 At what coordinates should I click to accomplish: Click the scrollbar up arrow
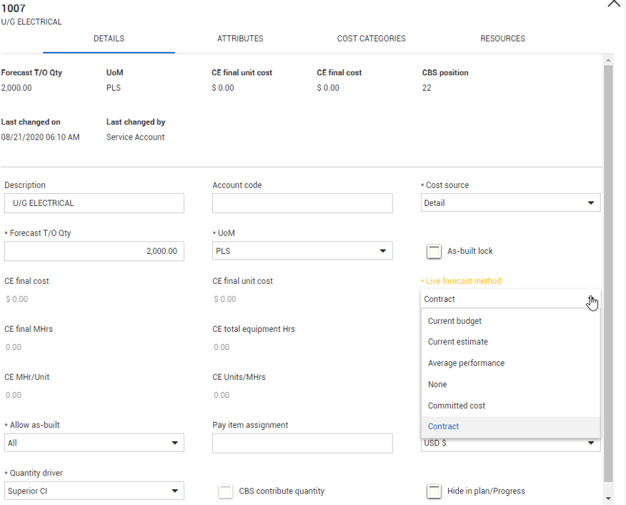608,60
